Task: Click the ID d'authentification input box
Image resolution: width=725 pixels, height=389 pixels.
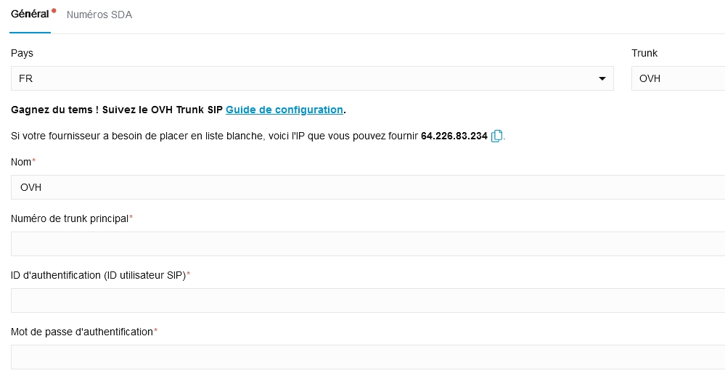Action: coord(363,300)
